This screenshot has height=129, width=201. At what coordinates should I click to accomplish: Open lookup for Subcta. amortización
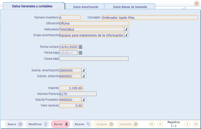[84, 70]
